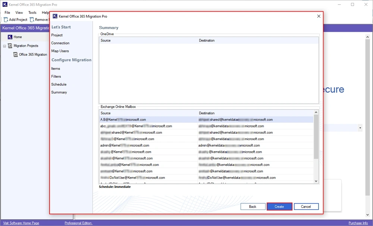Select the Schedule configuration step
Screen dimensions: 373x226
[x=59, y=84]
